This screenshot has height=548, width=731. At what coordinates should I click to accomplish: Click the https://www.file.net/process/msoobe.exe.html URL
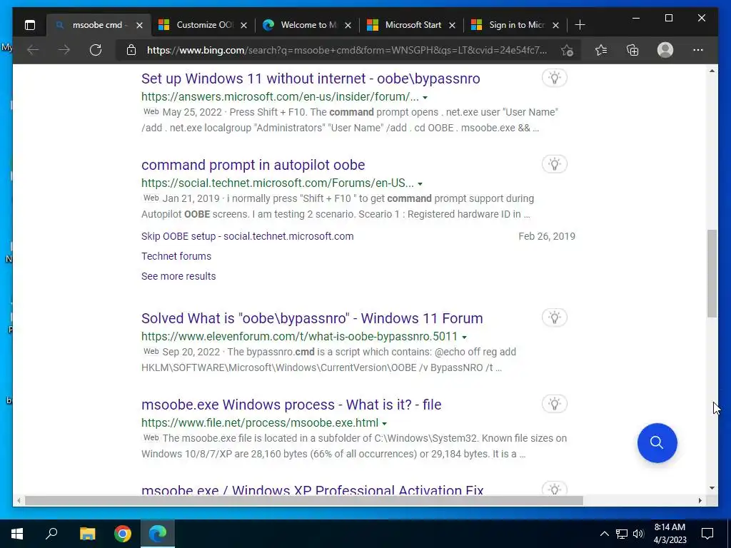click(x=260, y=422)
